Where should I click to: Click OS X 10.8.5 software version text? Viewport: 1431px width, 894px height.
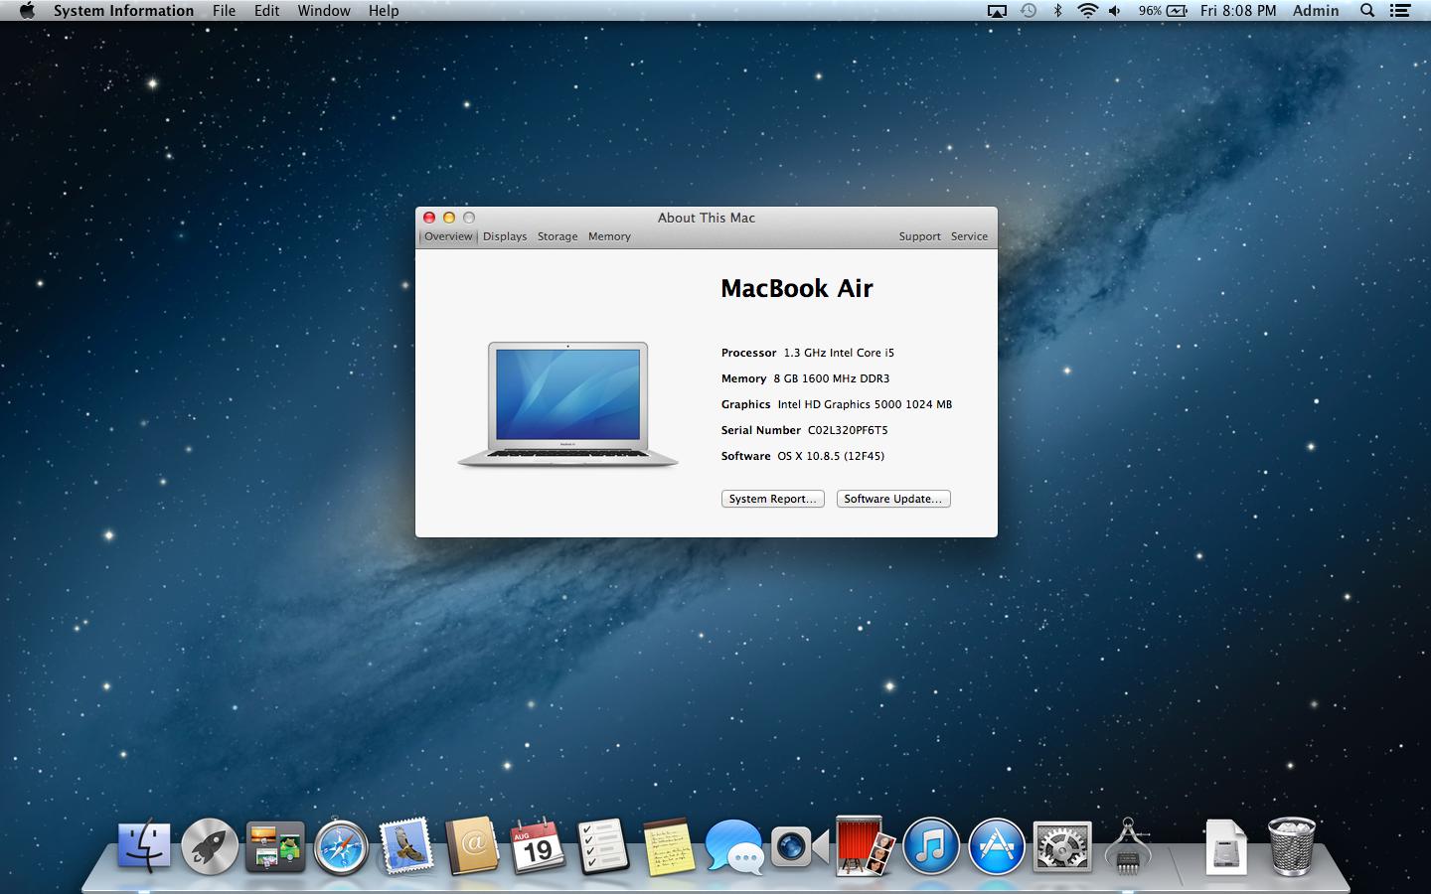coord(831,456)
